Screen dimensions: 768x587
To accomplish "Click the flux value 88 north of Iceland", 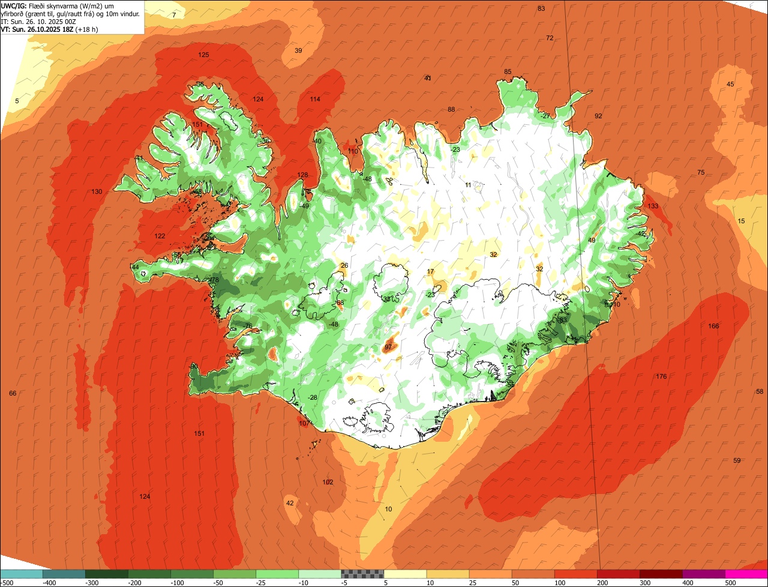I will point(451,109).
